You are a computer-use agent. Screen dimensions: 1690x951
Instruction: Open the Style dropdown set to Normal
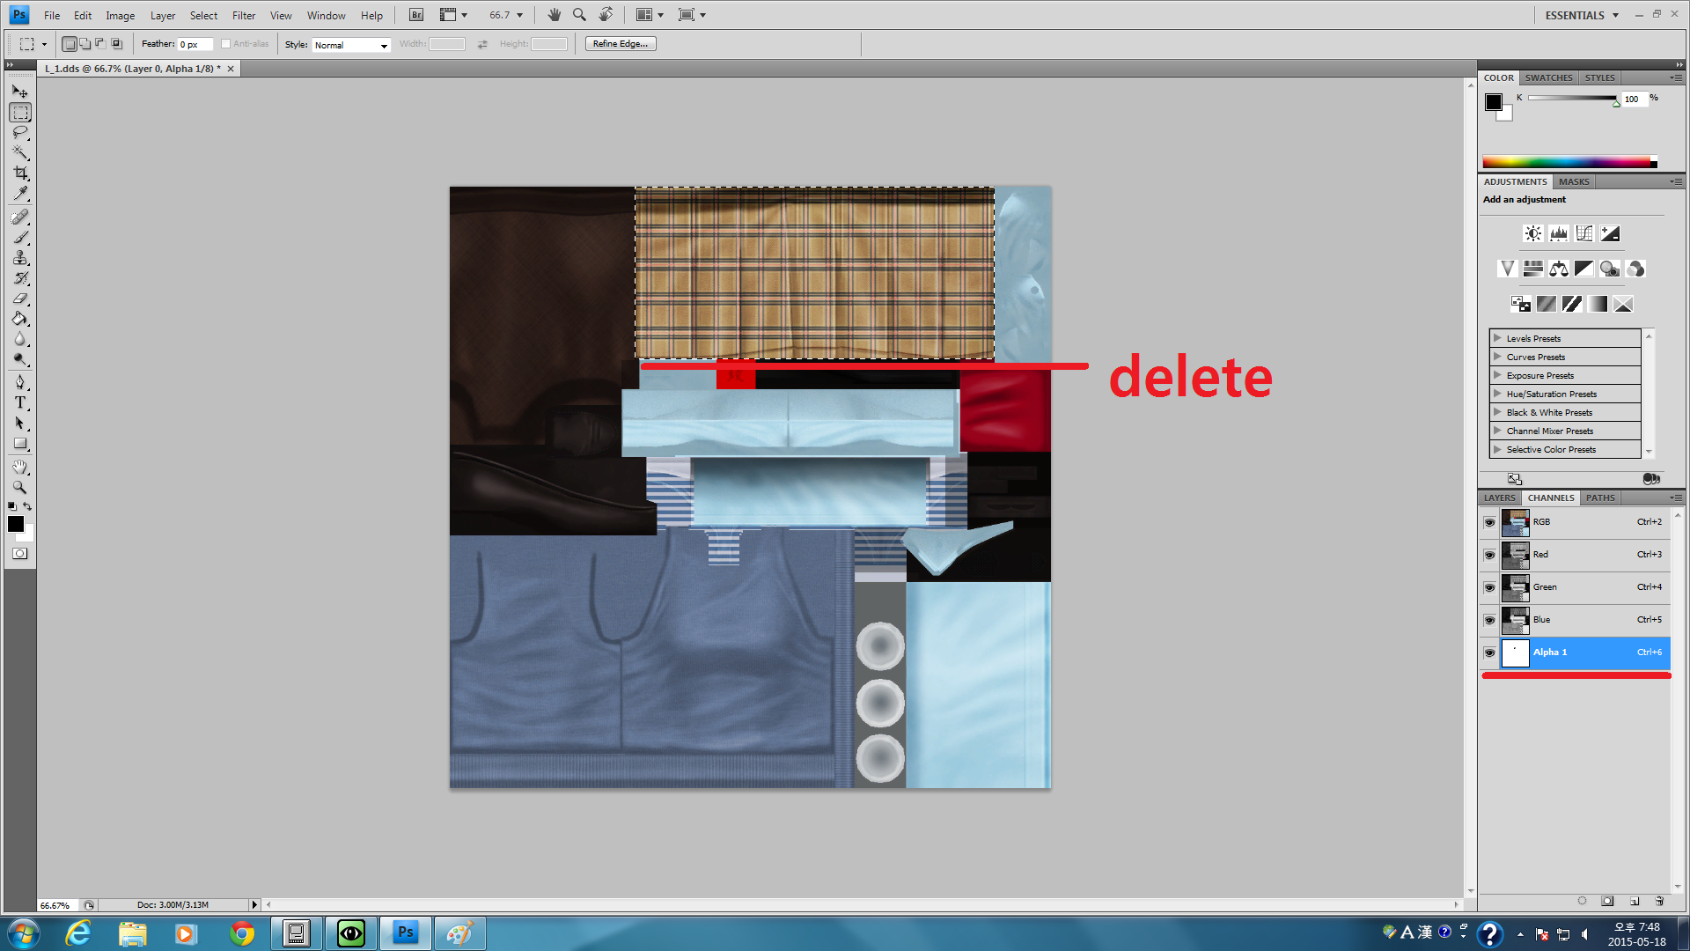click(351, 45)
